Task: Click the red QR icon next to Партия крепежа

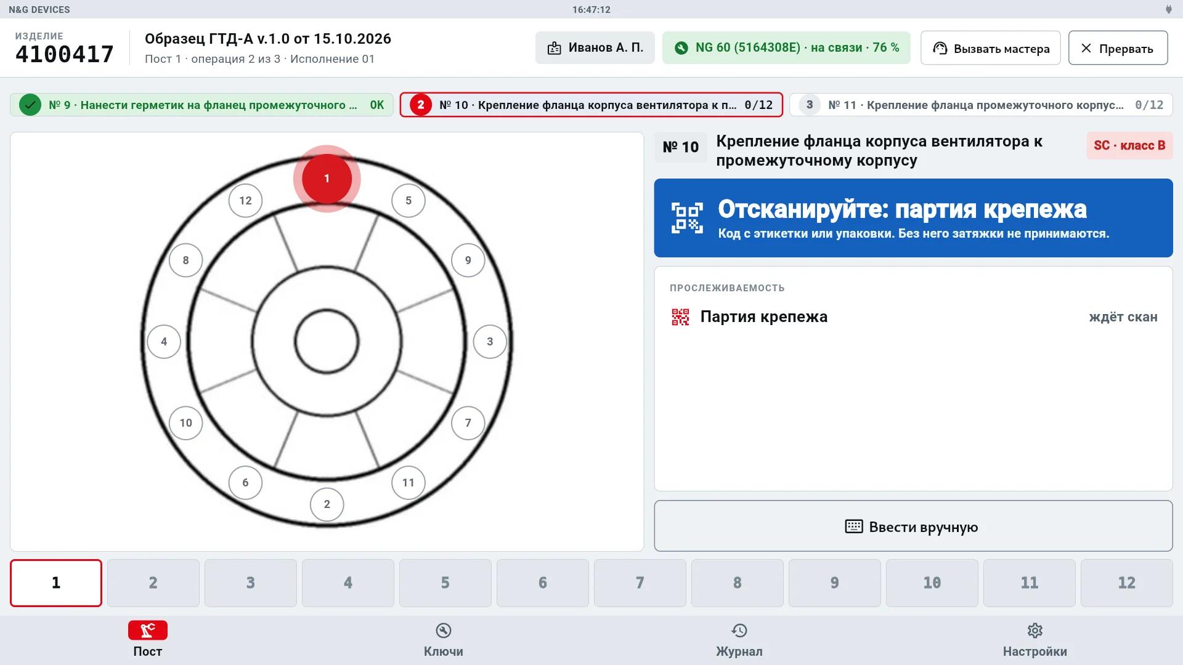Action: click(680, 317)
